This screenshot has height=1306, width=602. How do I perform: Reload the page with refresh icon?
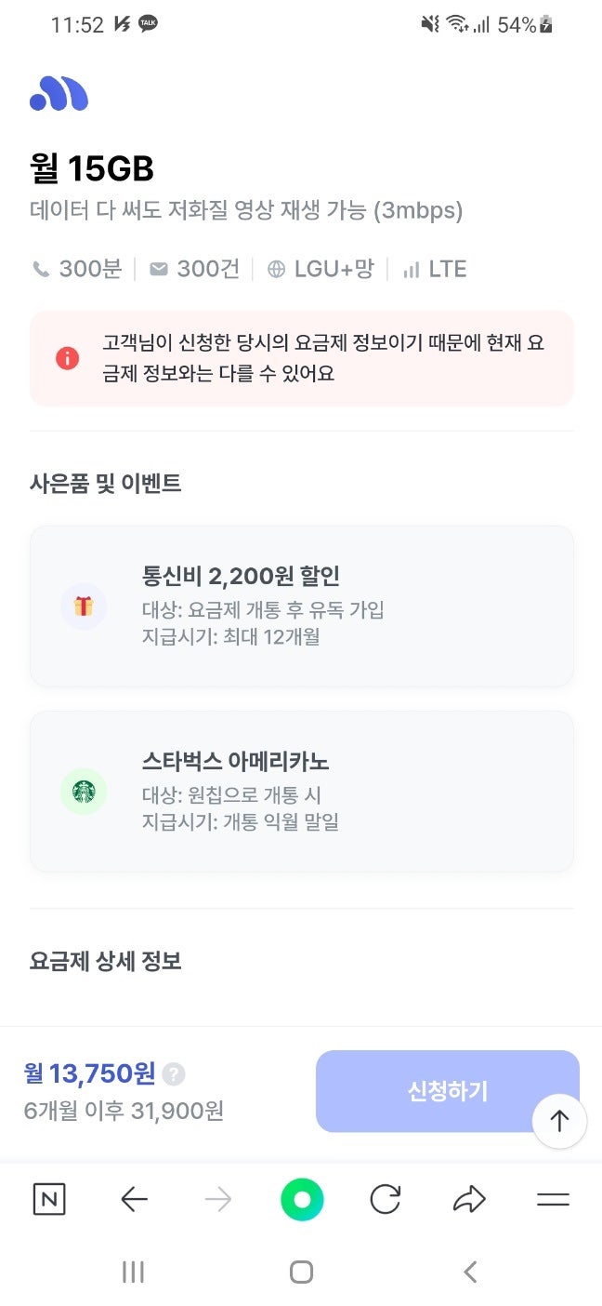(x=385, y=1200)
